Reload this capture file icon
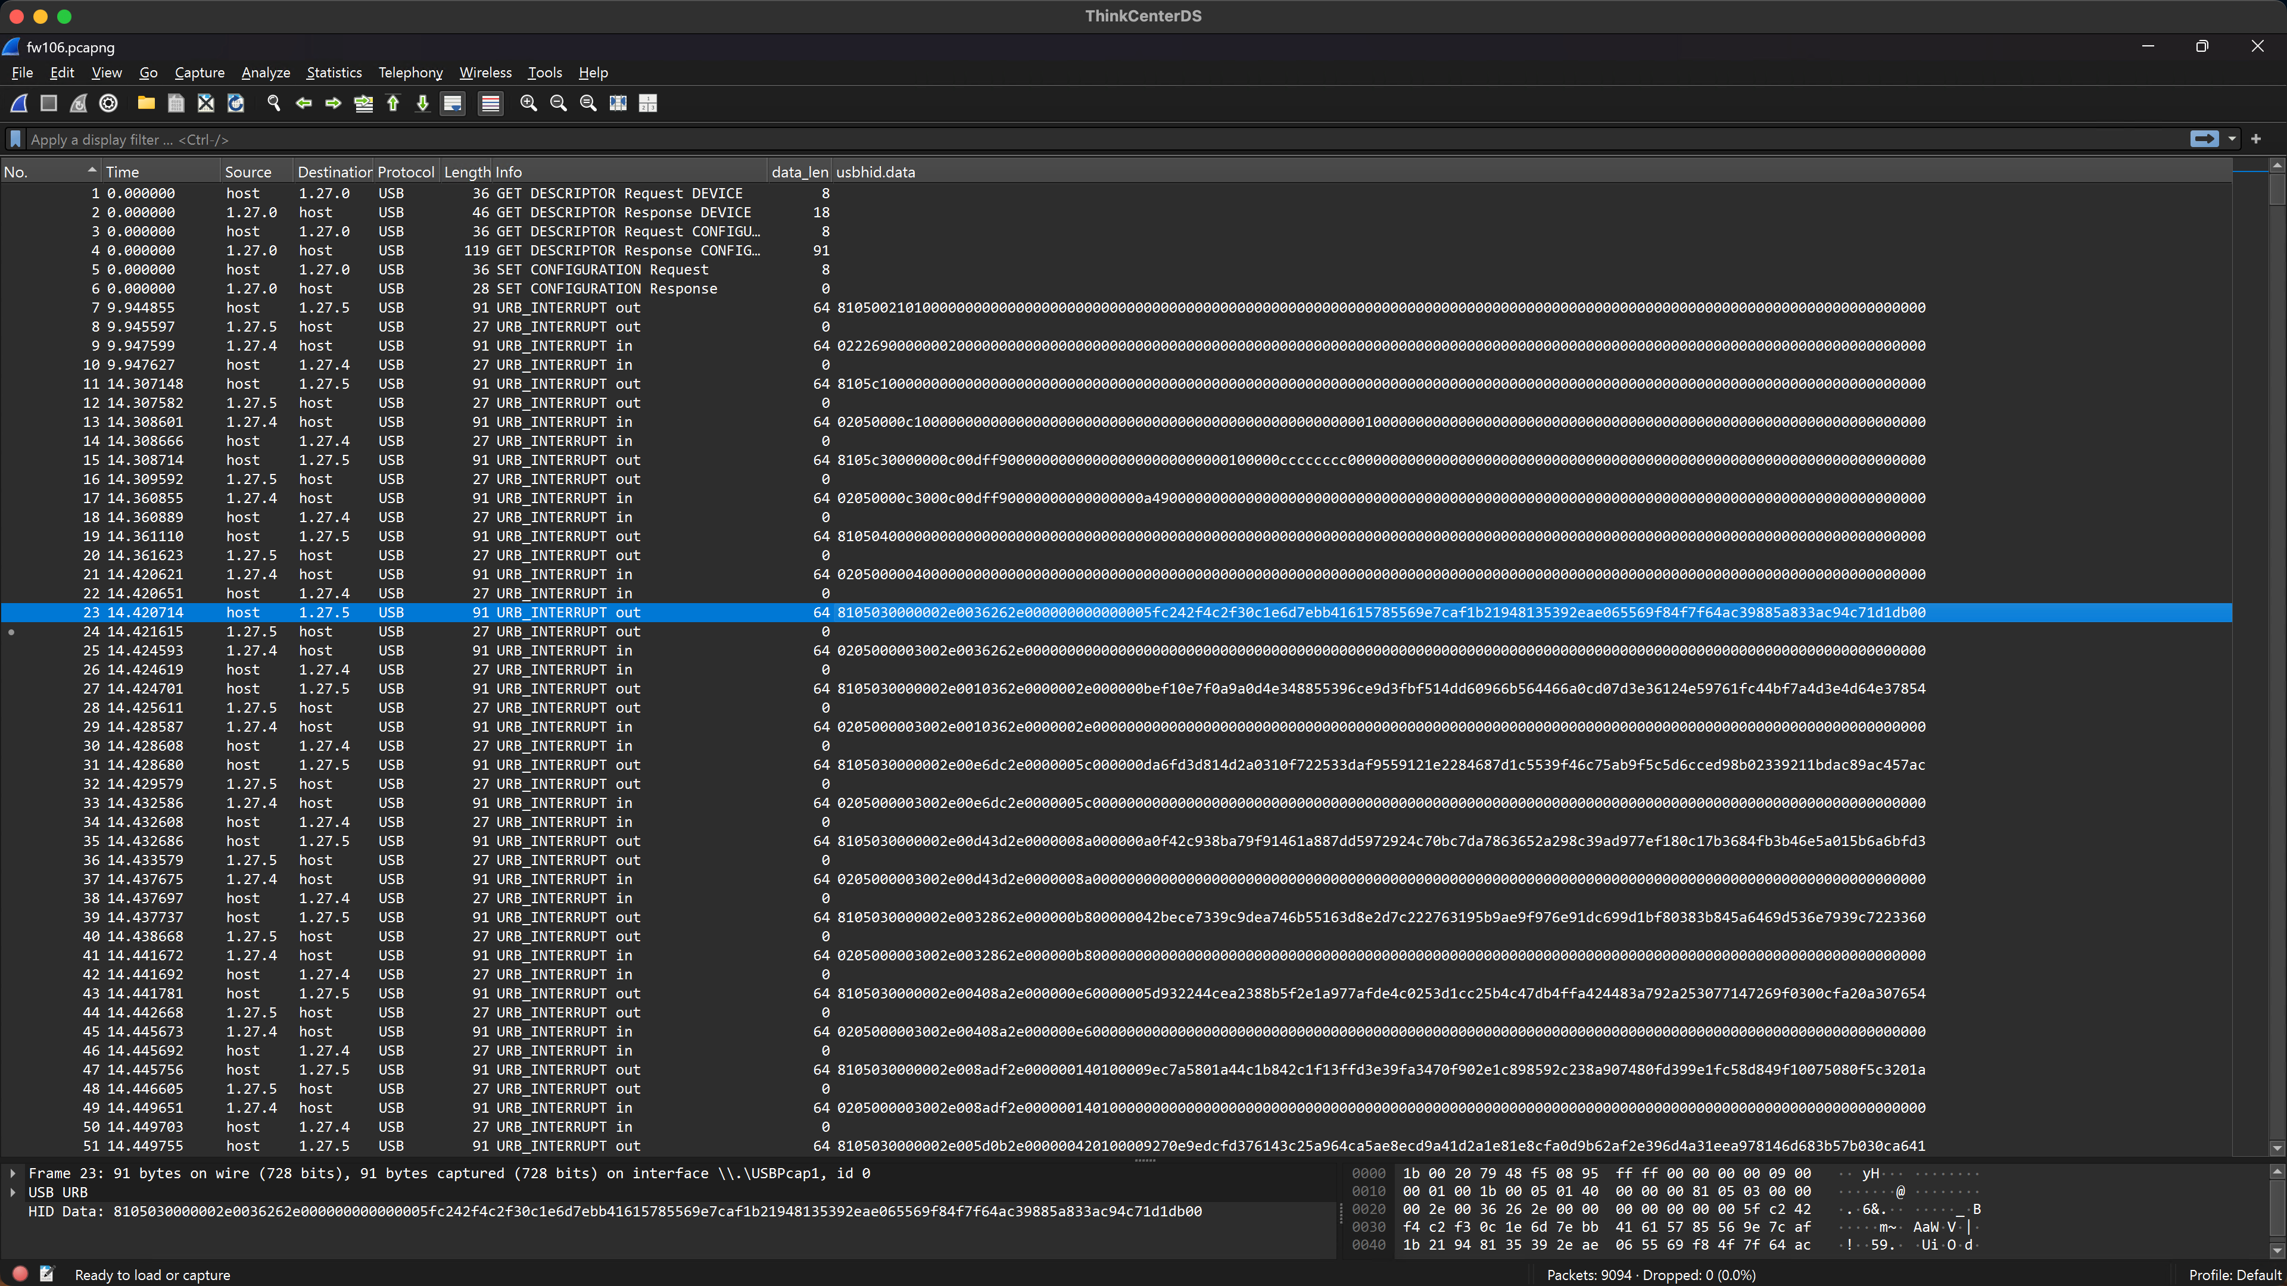 [235, 104]
